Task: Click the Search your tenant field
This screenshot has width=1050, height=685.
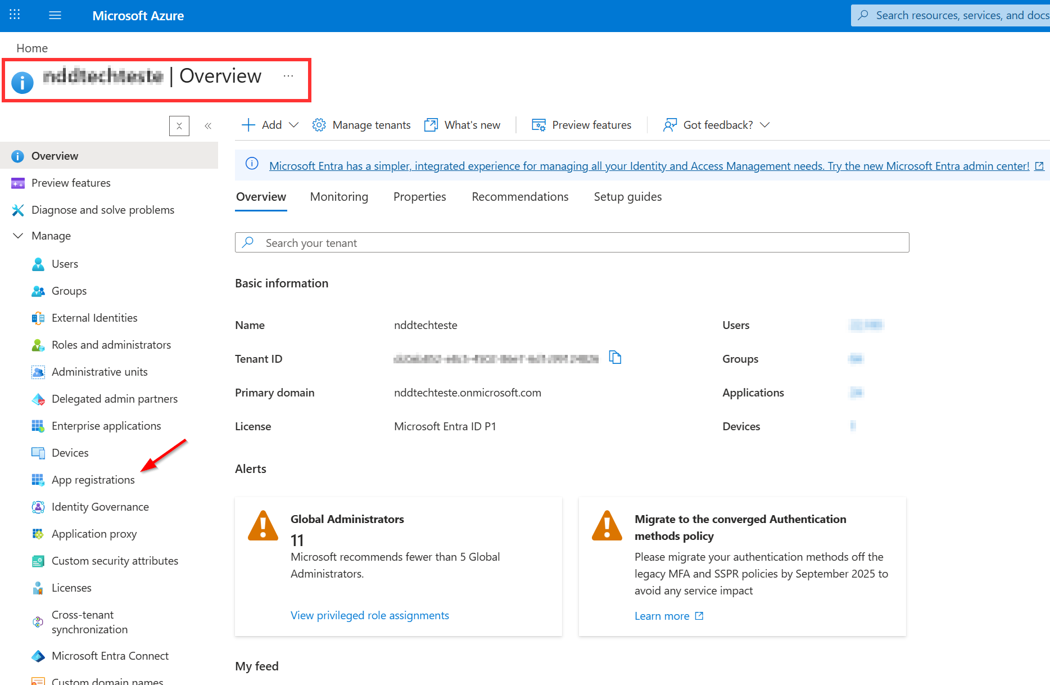Action: tap(572, 243)
